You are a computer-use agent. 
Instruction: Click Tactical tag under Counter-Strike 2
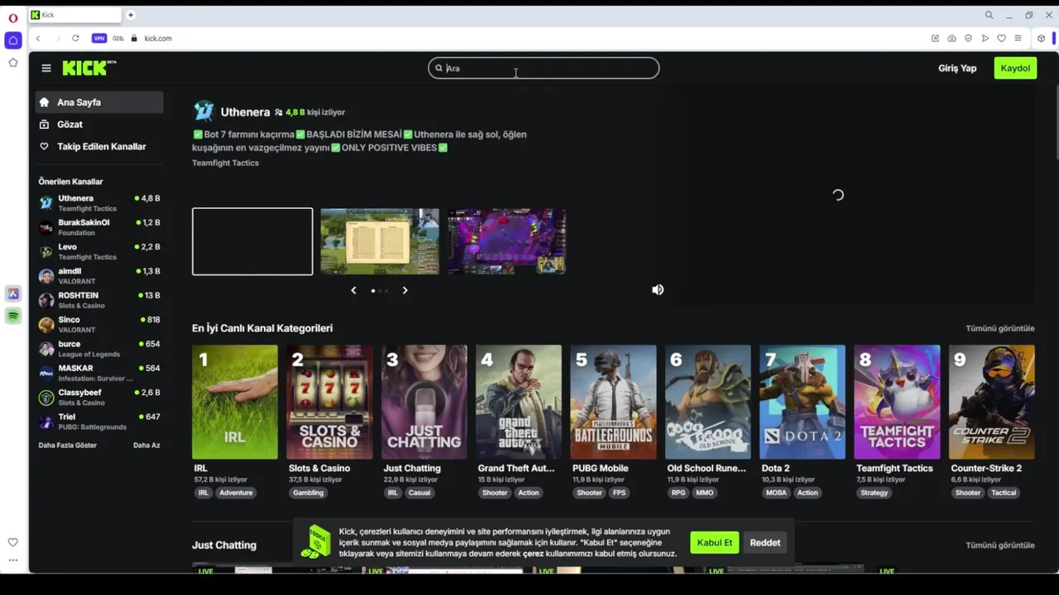pos(1004,493)
